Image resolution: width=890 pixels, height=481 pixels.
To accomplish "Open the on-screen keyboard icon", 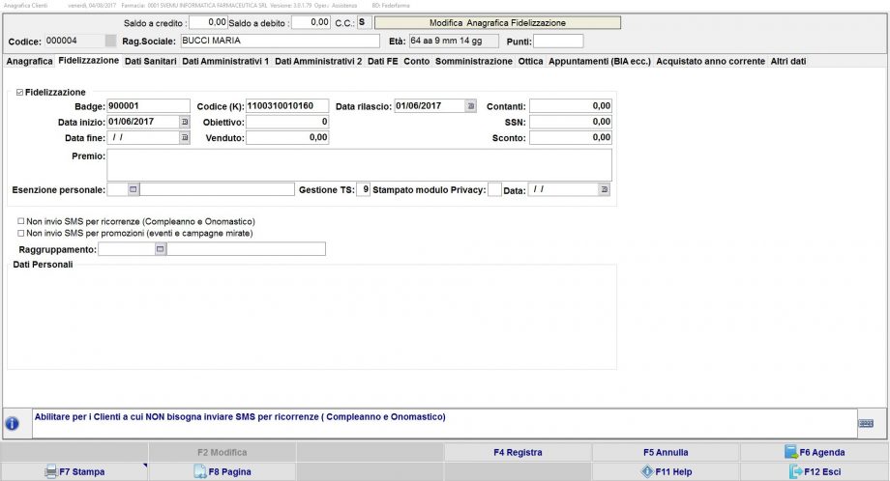I will pyautogui.click(x=866, y=423).
